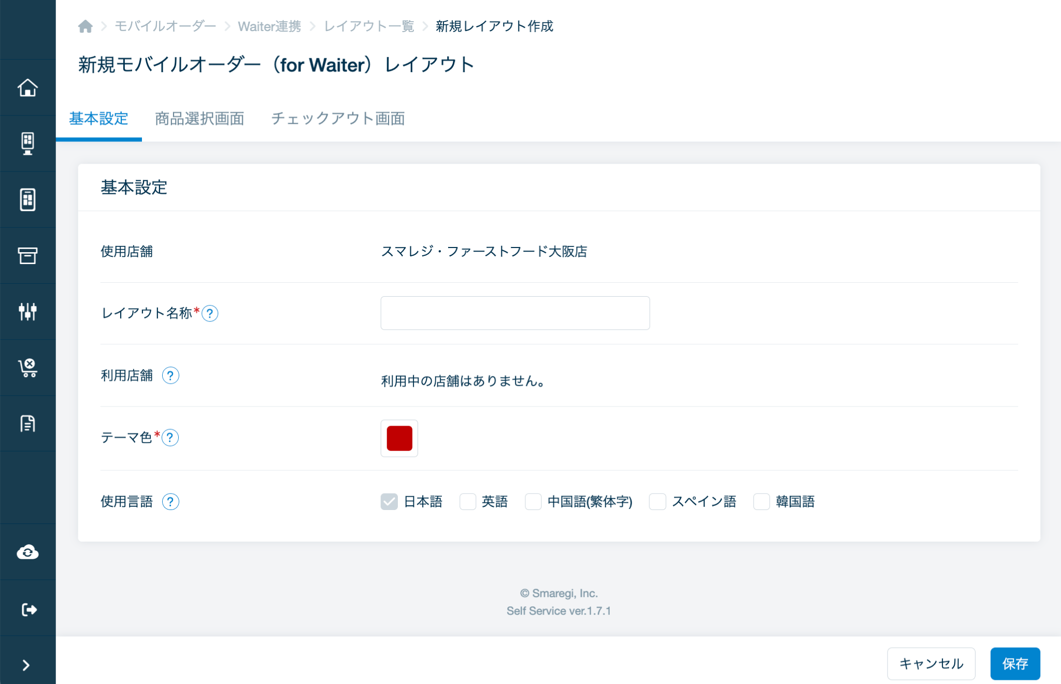Click the cloud sync sidebar icon
1061x684 pixels.
point(27,552)
